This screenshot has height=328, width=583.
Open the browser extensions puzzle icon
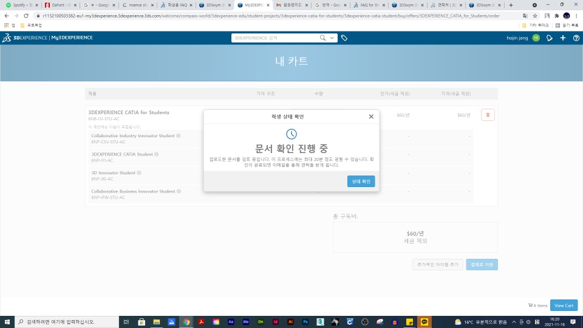click(x=557, y=16)
